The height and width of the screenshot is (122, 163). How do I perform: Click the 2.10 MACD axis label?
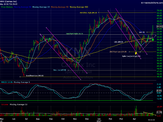point(159,84)
